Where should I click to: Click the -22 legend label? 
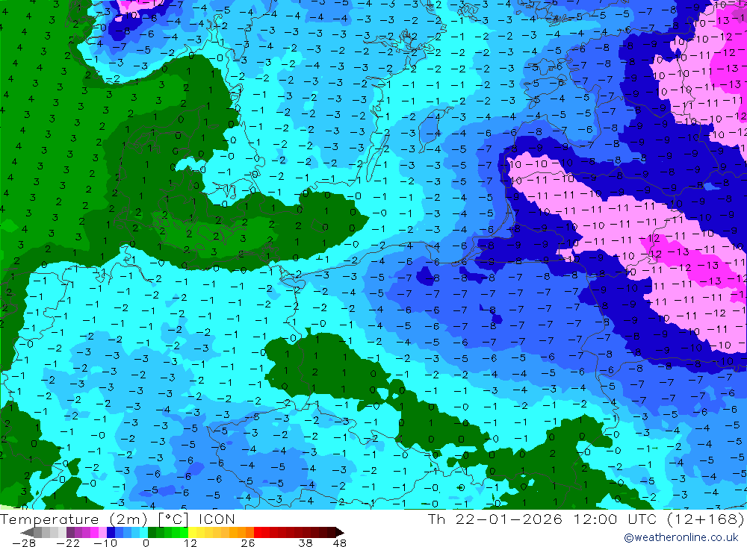click(68, 543)
